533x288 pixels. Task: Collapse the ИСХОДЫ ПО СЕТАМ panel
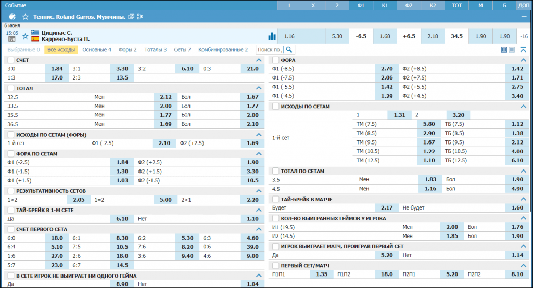(x=523, y=107)
